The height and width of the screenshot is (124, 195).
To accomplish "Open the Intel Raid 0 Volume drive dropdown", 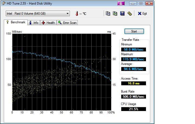I will 38,14.
